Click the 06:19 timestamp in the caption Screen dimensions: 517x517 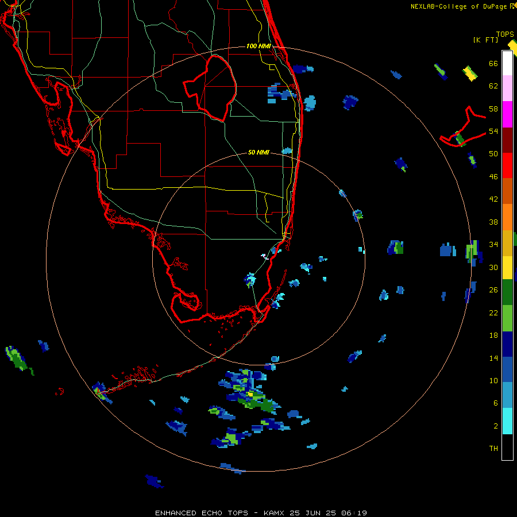click(x=355, y=513)
